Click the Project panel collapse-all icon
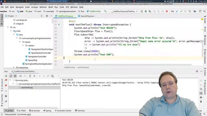 (x=42, y=16)
